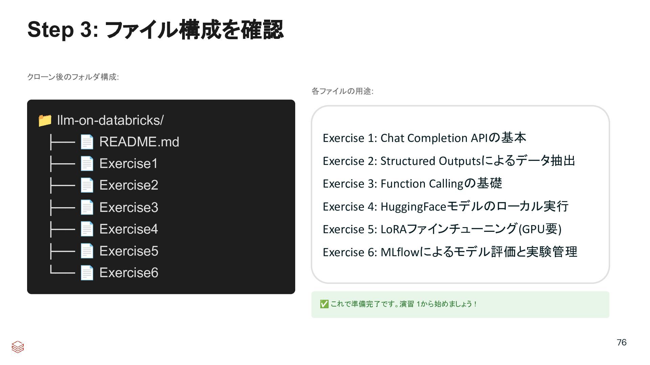
Task: Click the llm-on-databricks folder icon
Action: [45, 120]
